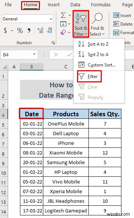Click the grayed Reapply entry
This screenshot has width=134, height=218.
(x=99, y=97)
